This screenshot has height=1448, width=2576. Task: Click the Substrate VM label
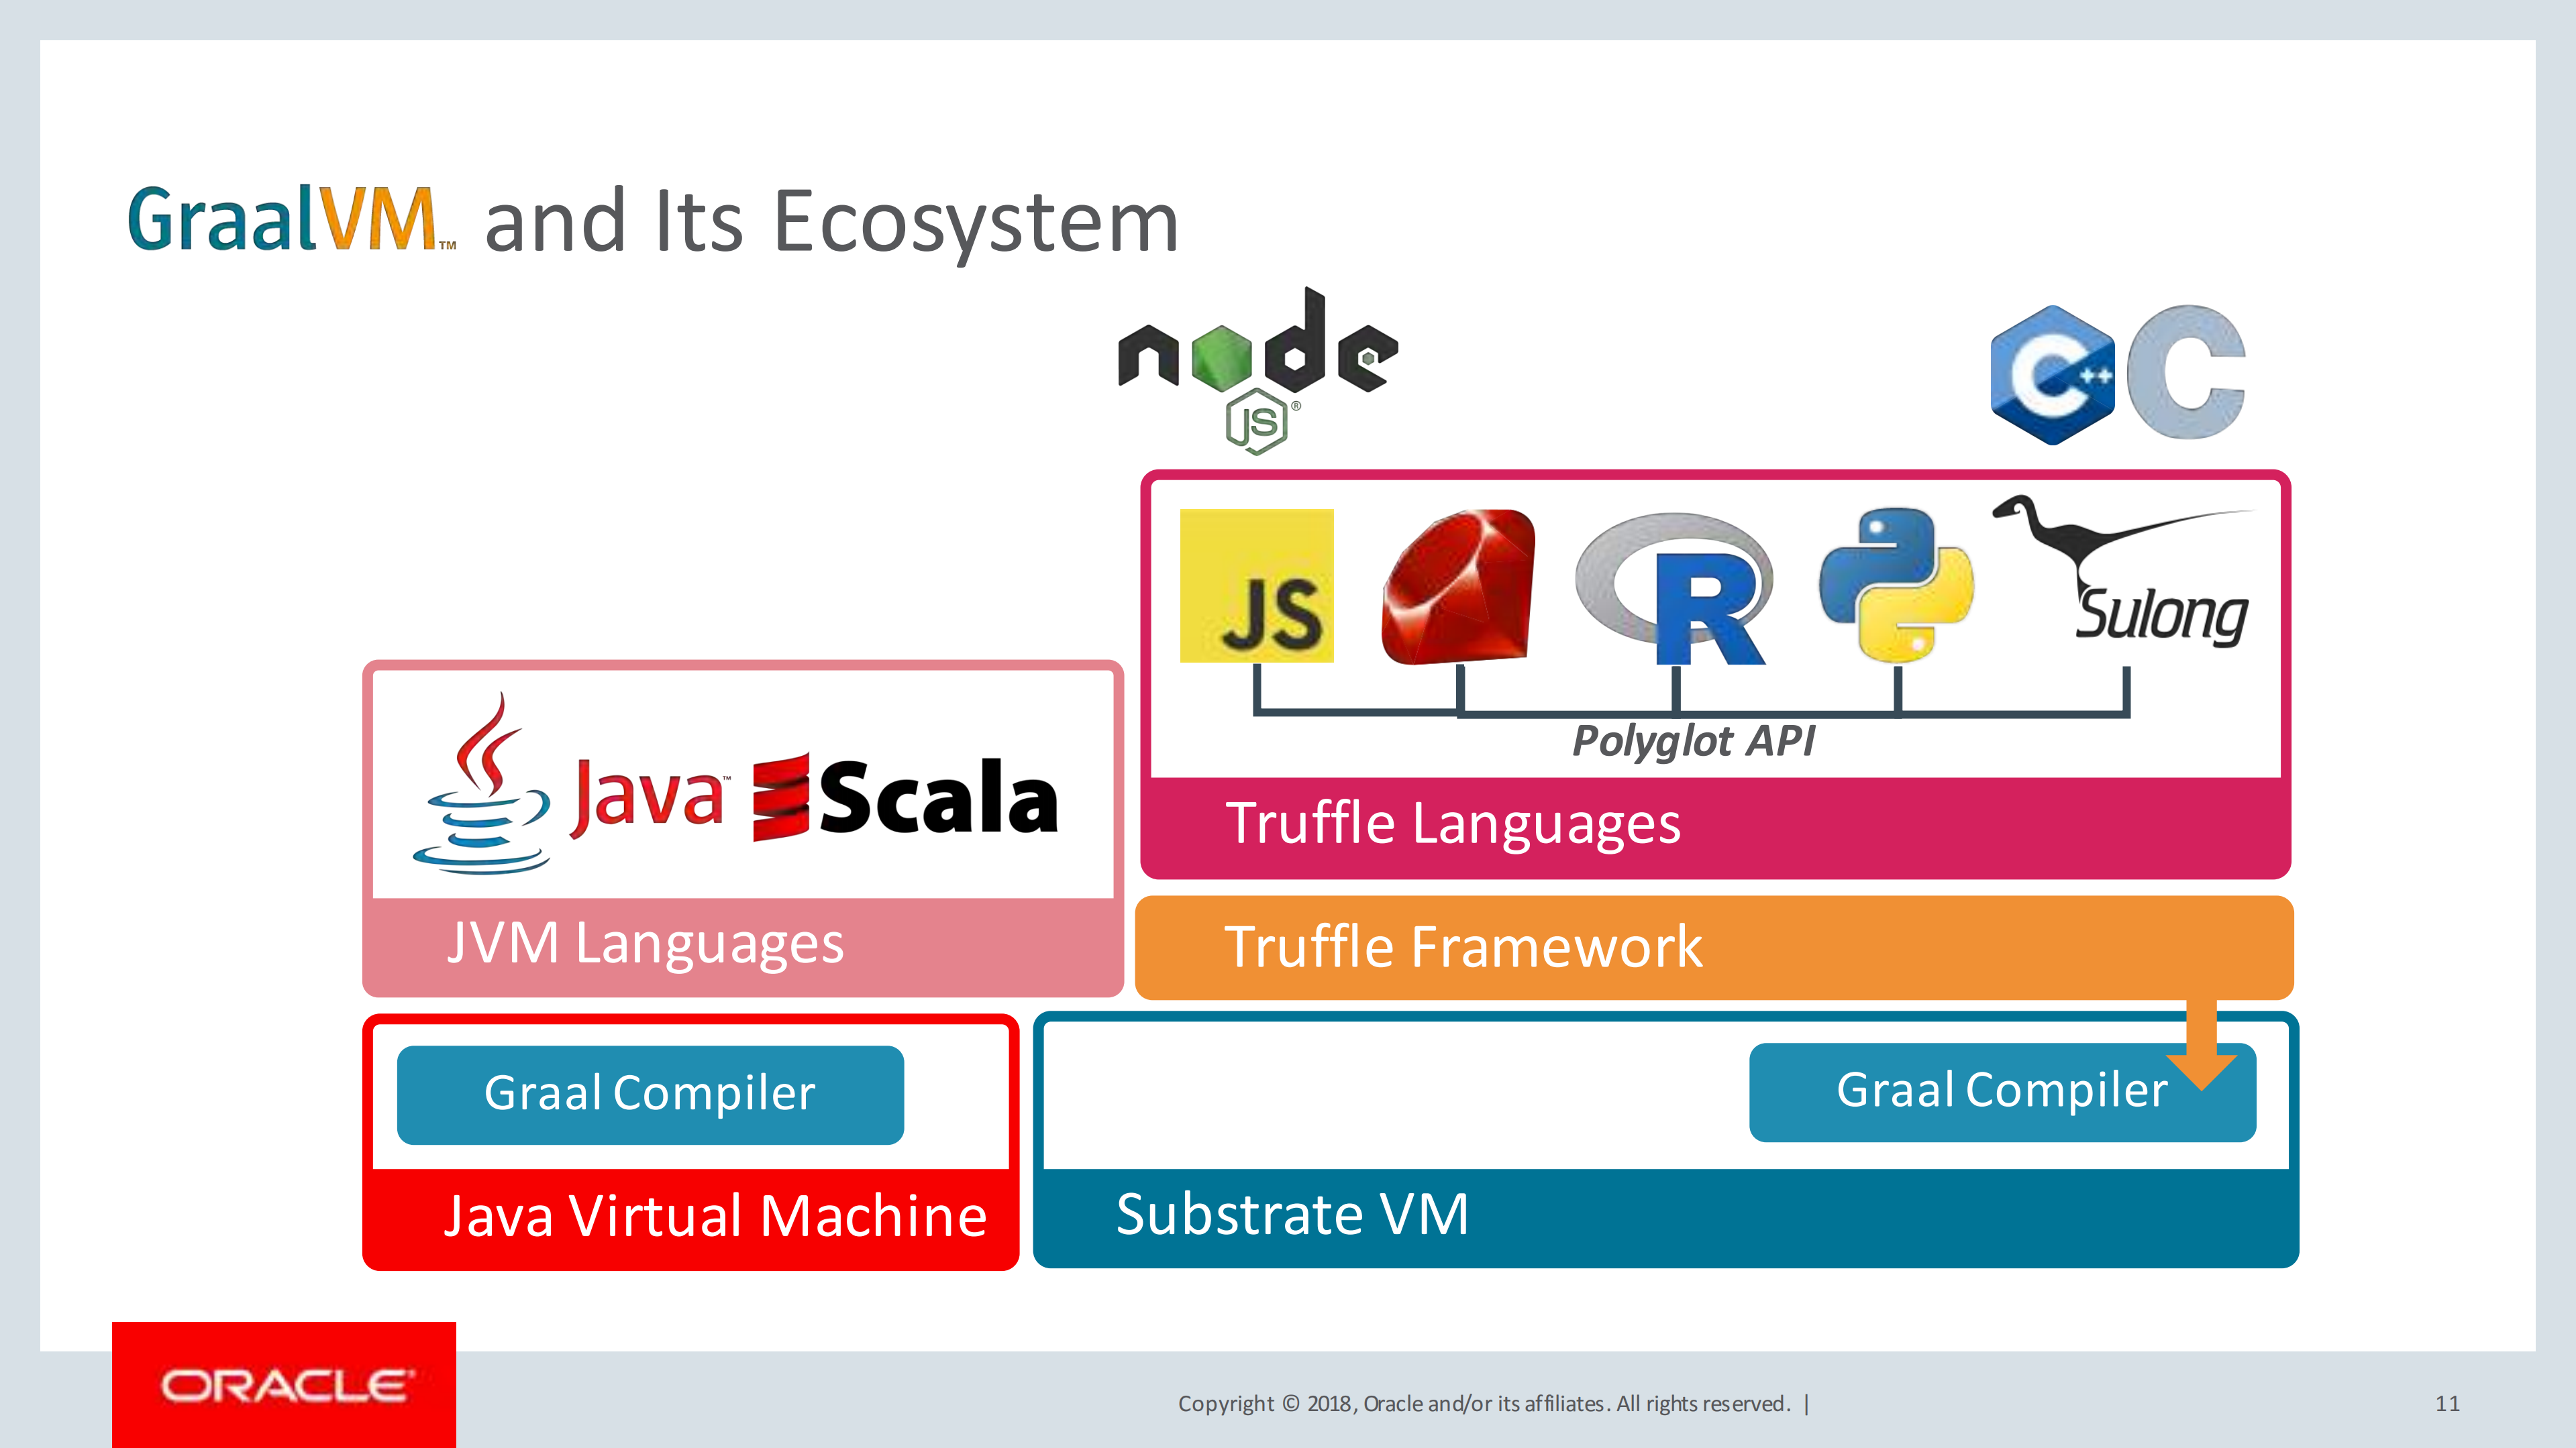click(1292, 1215)
